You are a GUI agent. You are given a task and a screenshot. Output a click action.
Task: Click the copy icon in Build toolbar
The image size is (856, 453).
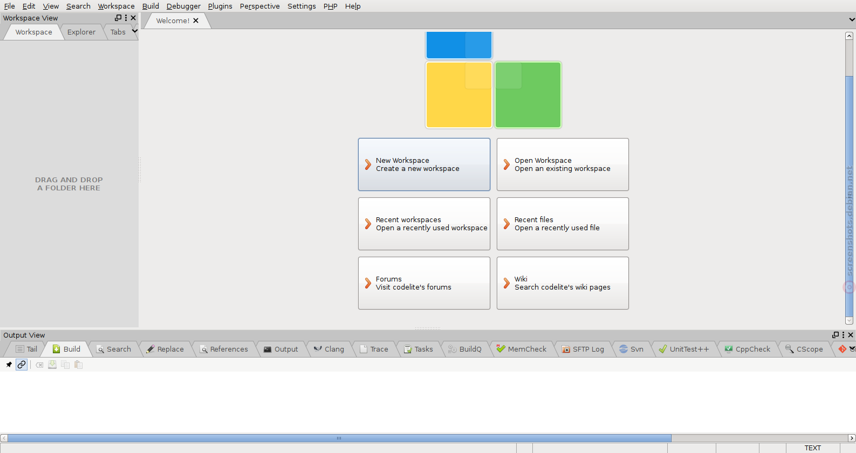[65, 365]
